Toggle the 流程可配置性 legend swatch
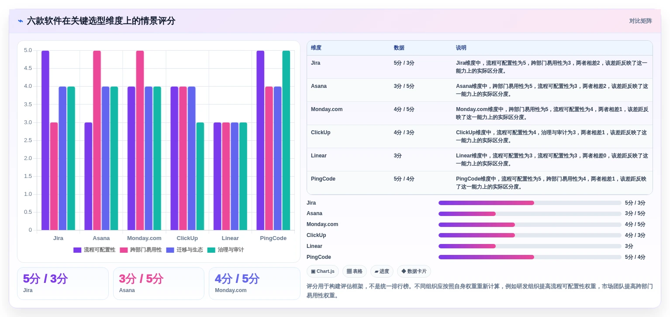Screen dimensions: 670x317 coord(77,250)
